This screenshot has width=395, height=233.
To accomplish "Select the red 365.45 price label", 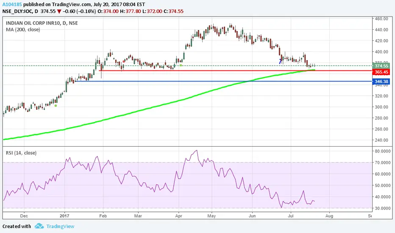I will pyautogui.click(x=381, y=72).
